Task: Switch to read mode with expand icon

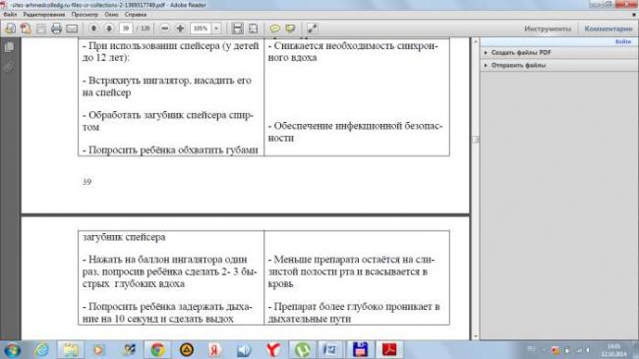Action: [313, 29]
